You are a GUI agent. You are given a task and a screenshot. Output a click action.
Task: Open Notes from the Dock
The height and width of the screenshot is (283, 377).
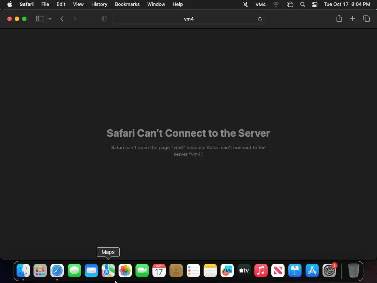tap(210, 270)
